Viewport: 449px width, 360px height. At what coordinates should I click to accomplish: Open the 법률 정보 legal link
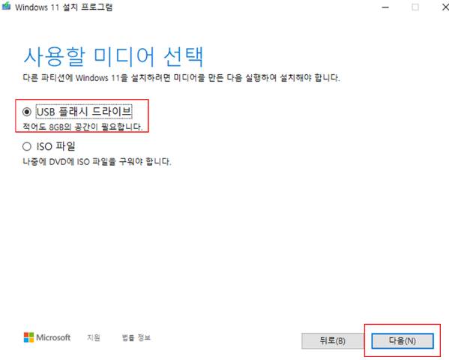[136, 337]
